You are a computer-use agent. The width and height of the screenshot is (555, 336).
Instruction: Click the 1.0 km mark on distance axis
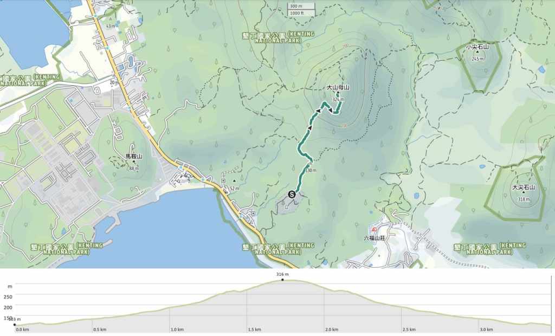(x=176, y=329)
